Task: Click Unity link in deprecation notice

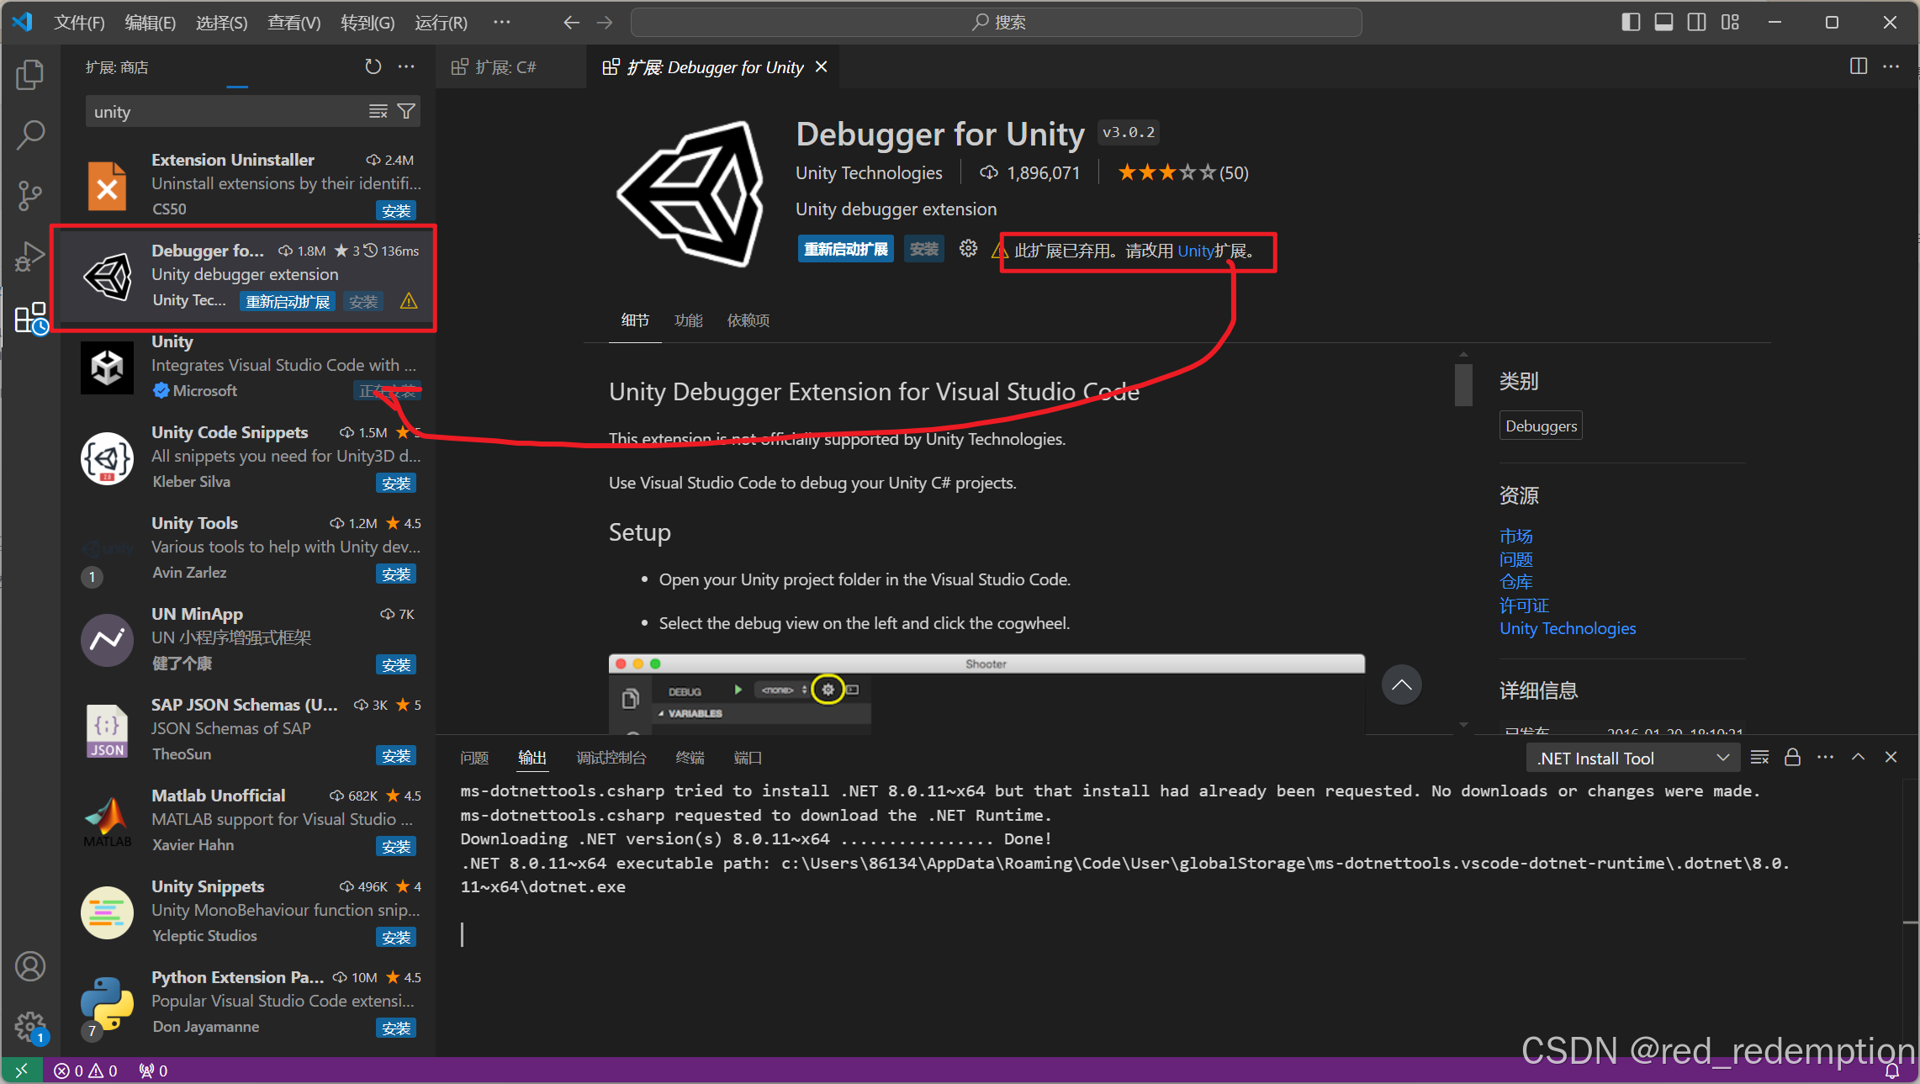Action: (1195, 251)
